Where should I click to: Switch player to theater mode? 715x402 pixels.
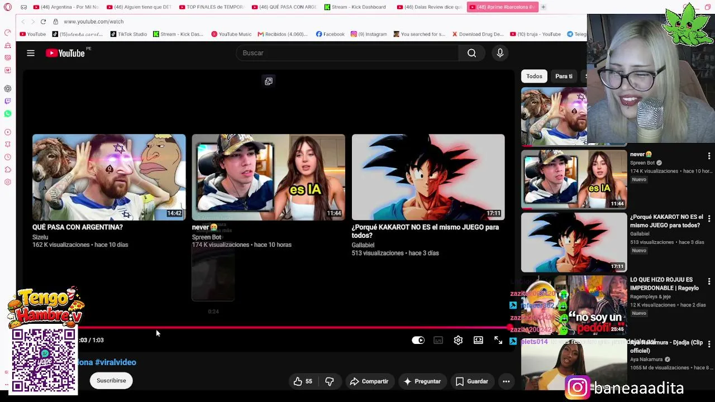pos(478,340)
